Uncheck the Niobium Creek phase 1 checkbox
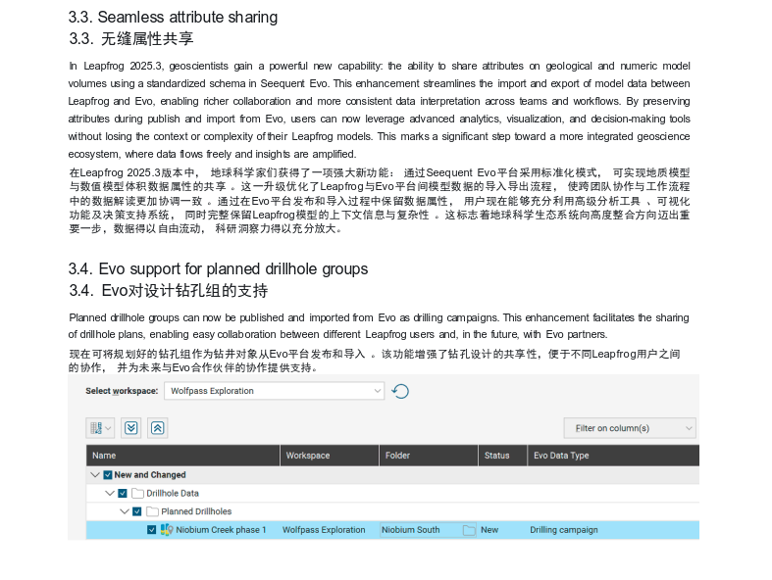The image size is (772, 580). [151, 530]
